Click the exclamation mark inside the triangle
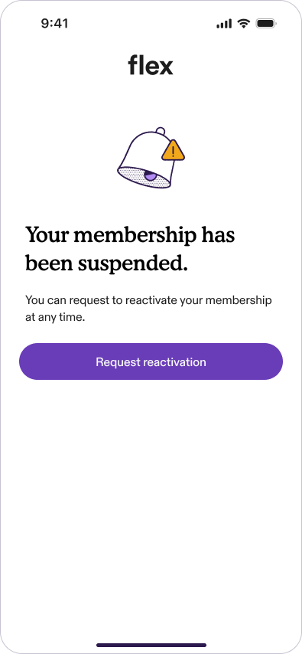This screenshot has width=302, height=654. [x=173, y=152]
